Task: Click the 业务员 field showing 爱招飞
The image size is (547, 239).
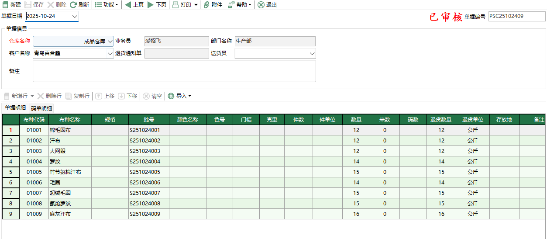Action: 177,41
